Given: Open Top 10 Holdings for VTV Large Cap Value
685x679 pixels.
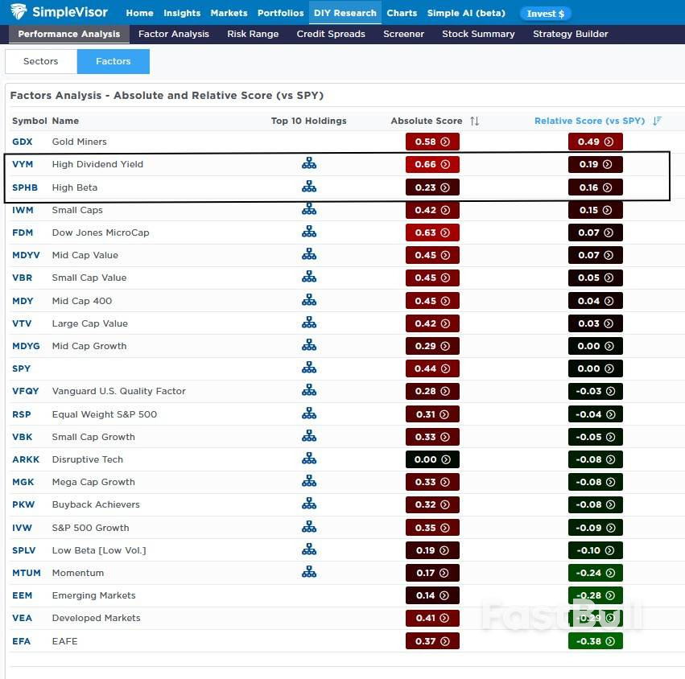Looking at the screenshot, I should coord(309,323).
